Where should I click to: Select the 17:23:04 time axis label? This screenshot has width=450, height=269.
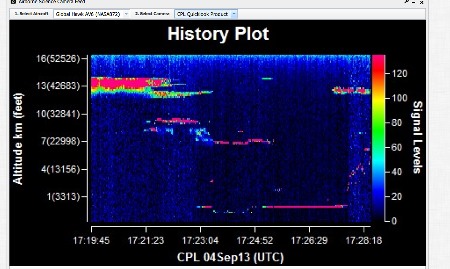(200, 240)
